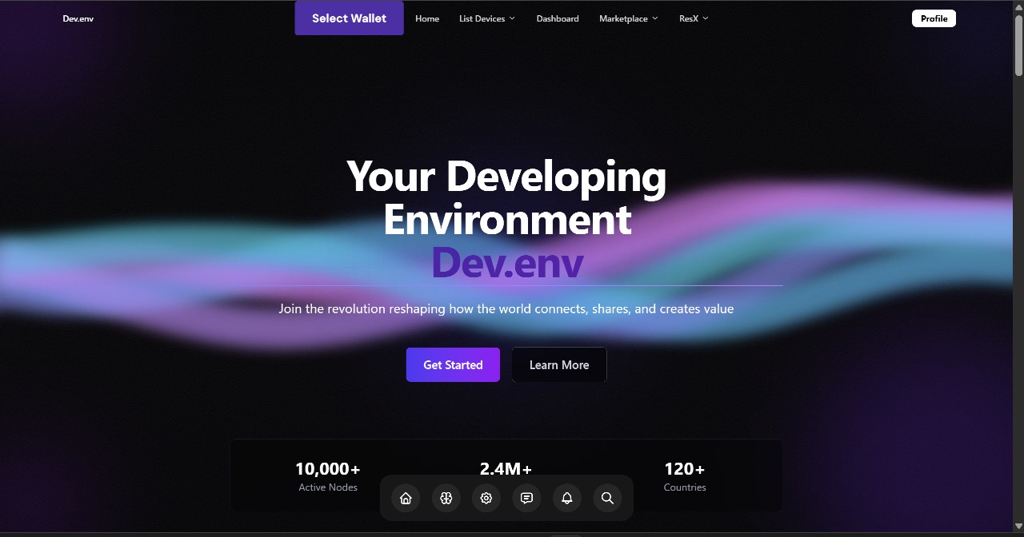Open Dashboard from navigation bar

pos(558,18)
